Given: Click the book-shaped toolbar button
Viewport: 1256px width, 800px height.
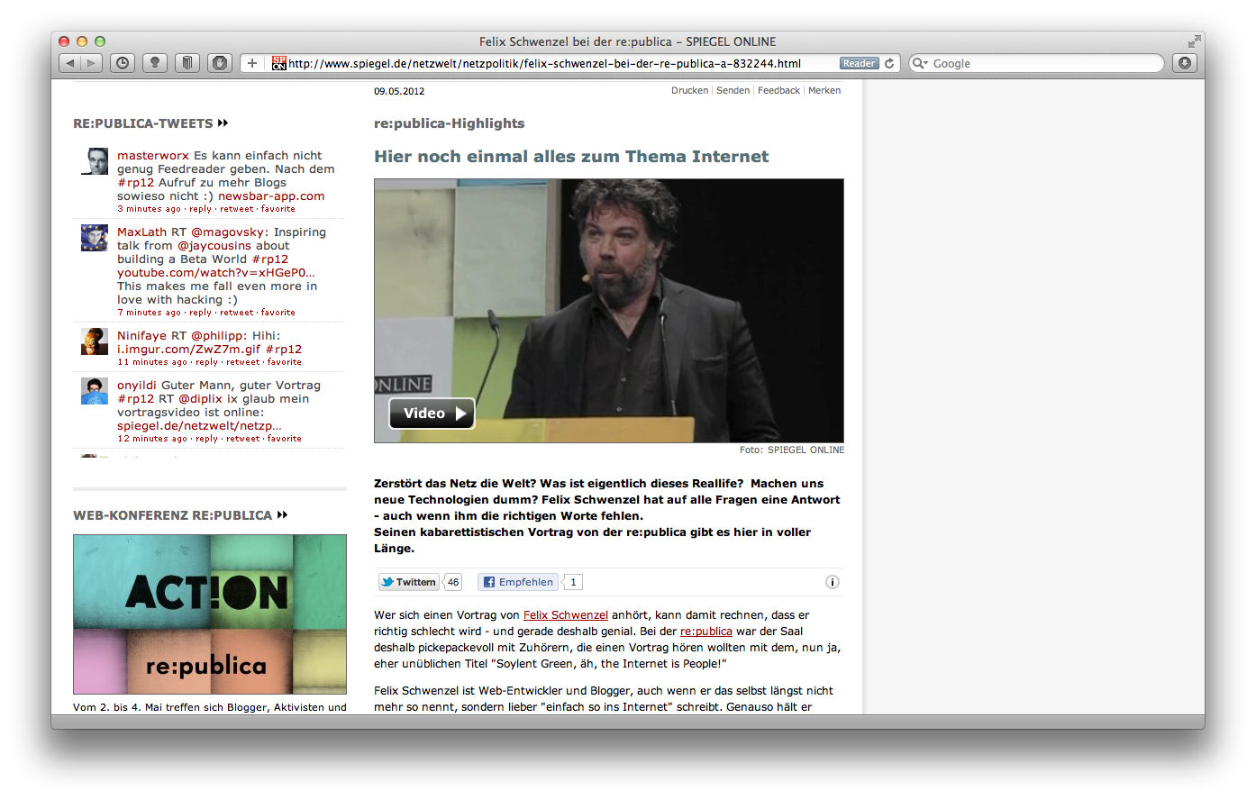Looking at the screenshot, I should [x=187, y=63].
